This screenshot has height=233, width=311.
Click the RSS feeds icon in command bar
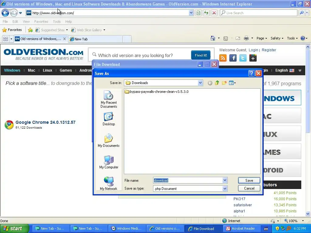pos(226,39)
